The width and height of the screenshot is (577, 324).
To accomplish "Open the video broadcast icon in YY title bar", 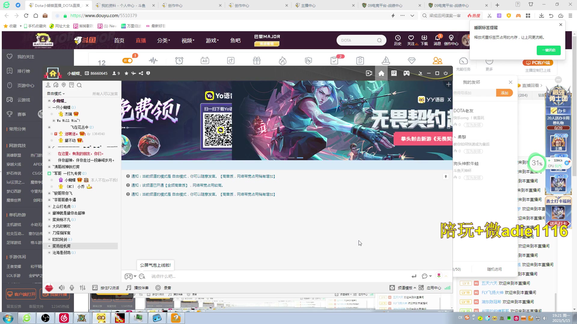I will pyautogui.click(x=369, y=73).
